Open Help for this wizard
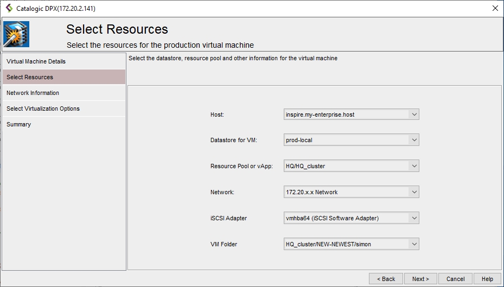The width and height of the screenshot is (504, 287). click(x=487, y=279)
